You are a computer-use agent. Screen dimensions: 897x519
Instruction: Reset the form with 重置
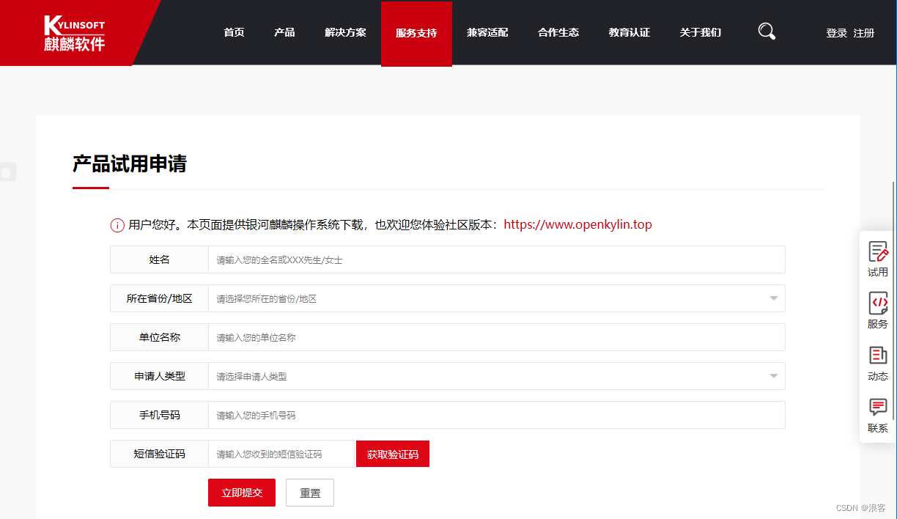click(x=309, y=492)
